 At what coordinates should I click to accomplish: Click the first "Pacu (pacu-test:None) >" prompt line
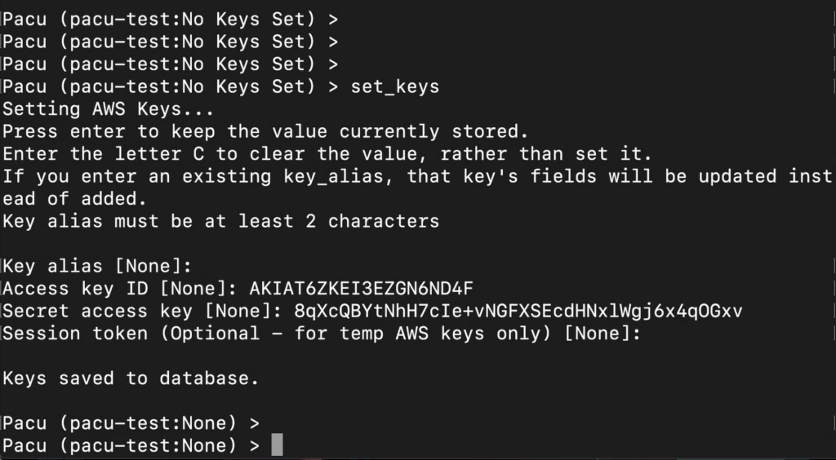(131, 422)
